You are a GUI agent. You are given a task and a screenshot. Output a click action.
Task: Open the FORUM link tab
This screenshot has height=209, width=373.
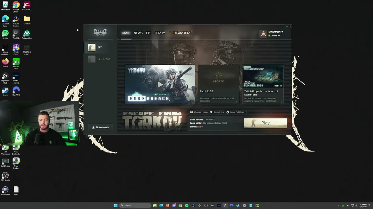pyautogui.click(x=161, y=33)
